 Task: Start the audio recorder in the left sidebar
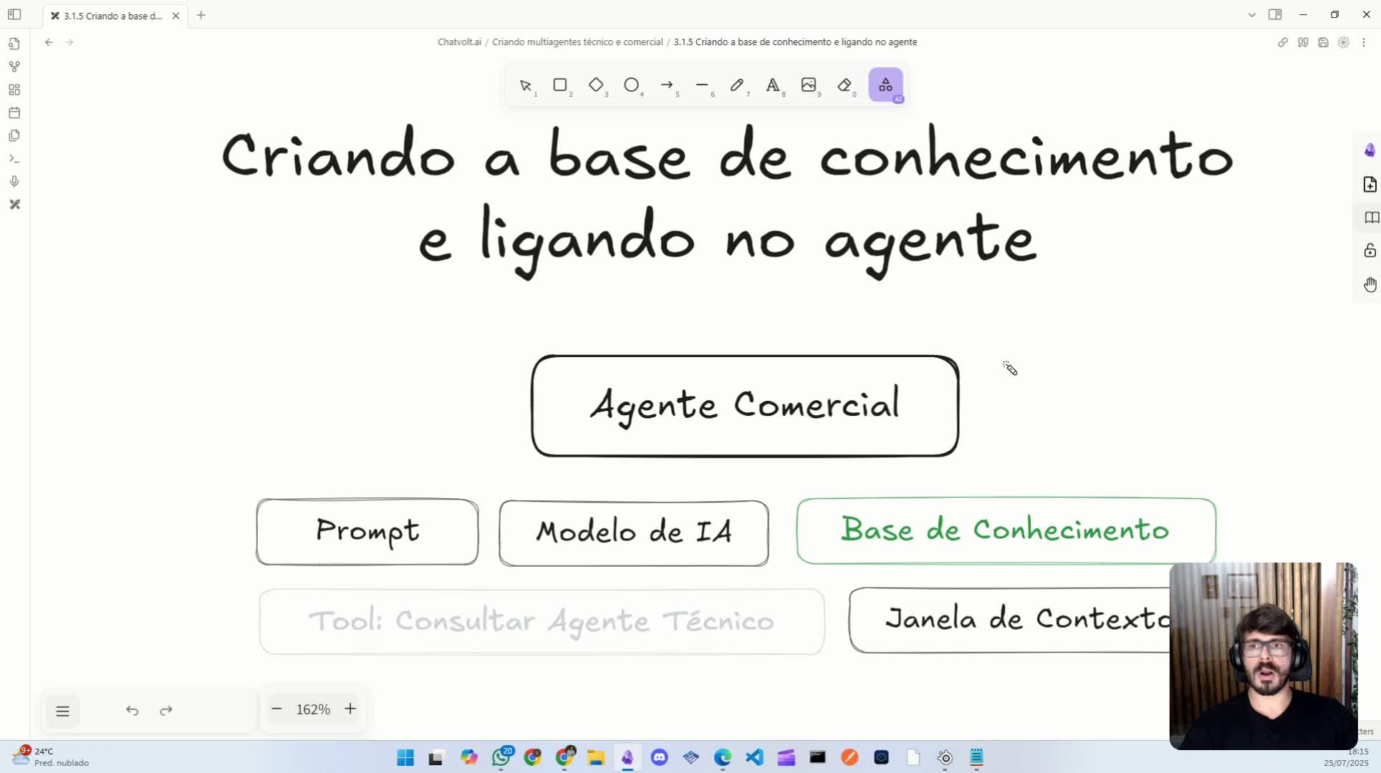coord(14,181)
